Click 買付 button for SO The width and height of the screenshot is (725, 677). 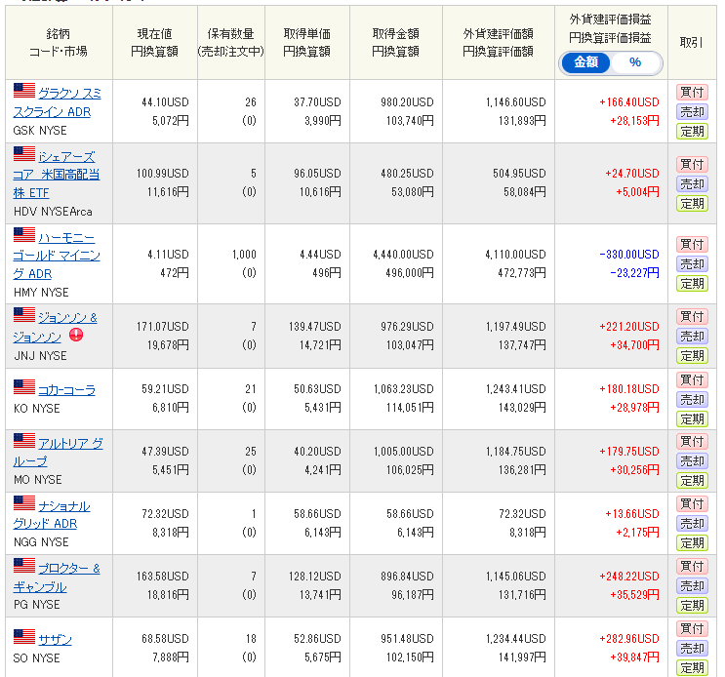coord(692,628)
